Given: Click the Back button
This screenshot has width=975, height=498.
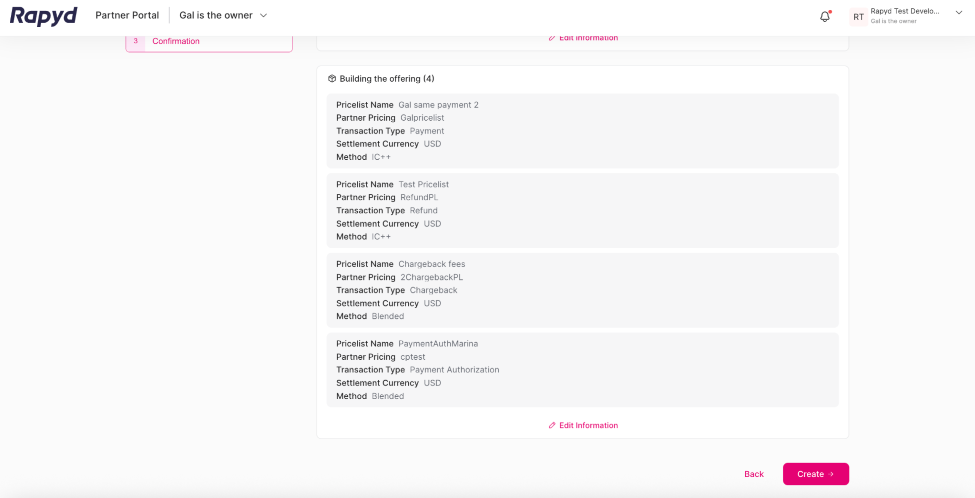Looking at the screenshot, I should point(754,474).
